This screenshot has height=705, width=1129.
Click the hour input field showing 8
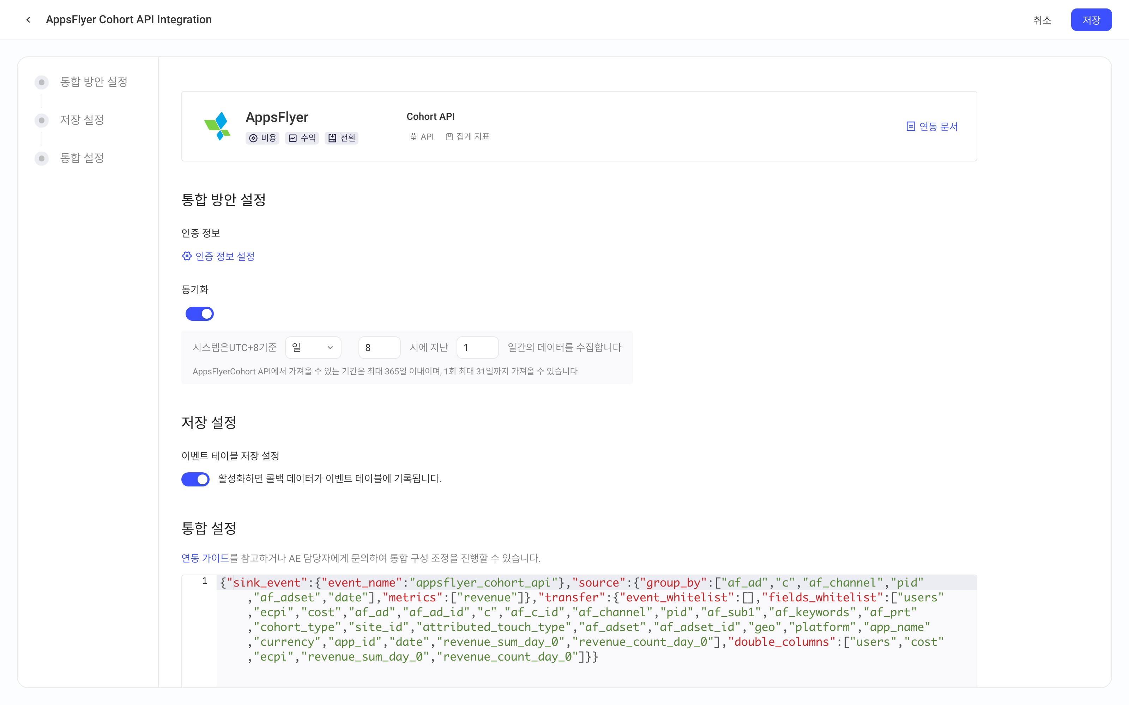click(x=379, y=347)
